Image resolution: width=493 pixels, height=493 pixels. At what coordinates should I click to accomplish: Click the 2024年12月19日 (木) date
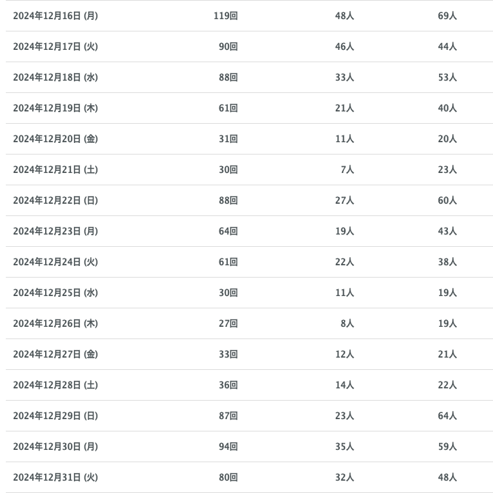tap(55, 108)
